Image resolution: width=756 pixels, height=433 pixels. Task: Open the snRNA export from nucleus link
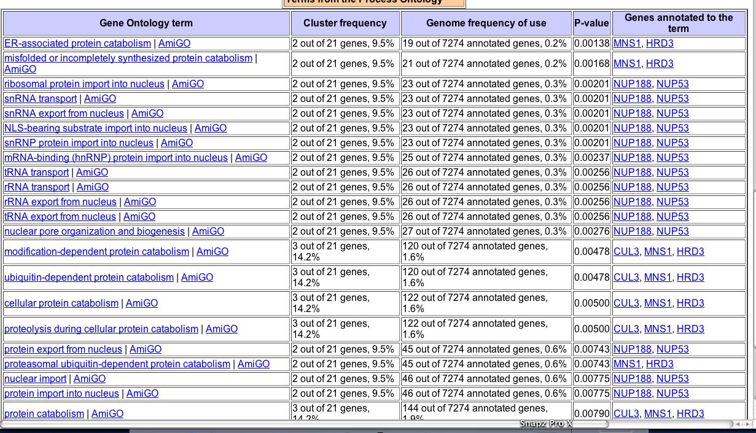(64, 114)
